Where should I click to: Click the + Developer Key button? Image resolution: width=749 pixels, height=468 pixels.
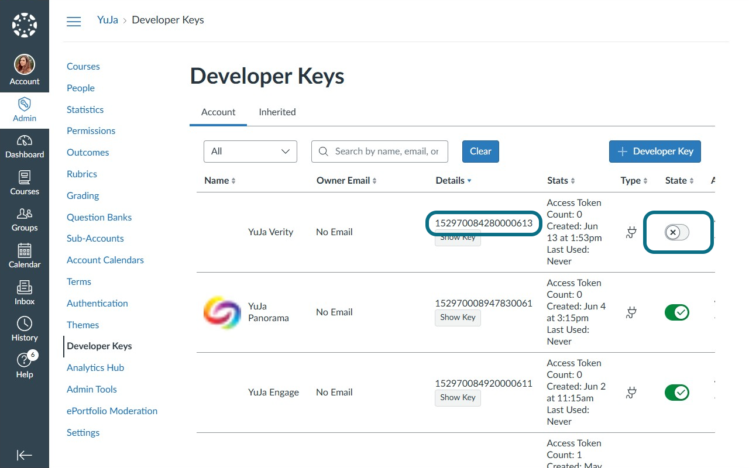655,152
